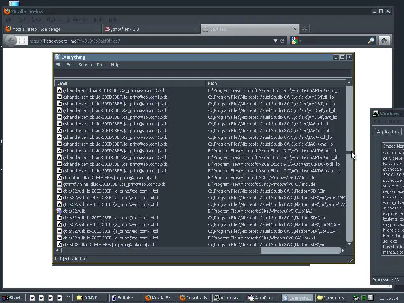
Task: Click Everything's title bar app icon
Action: pyautogui.click(x=57, y=57)
